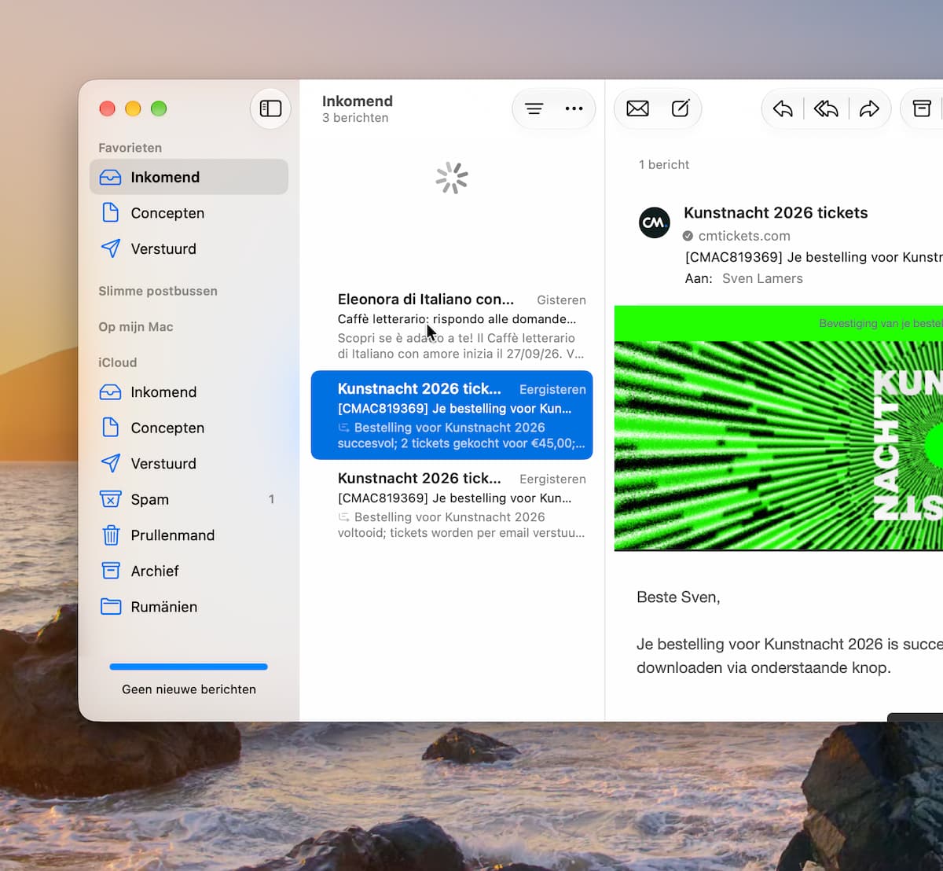Open the iCloud Verstuurd mailbox

(189, 463)
